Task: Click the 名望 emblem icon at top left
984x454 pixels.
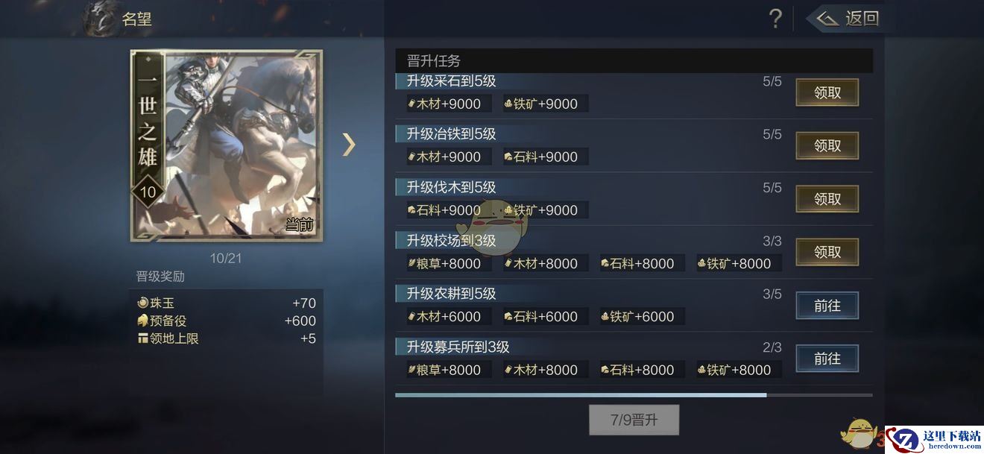Action: 97,19
